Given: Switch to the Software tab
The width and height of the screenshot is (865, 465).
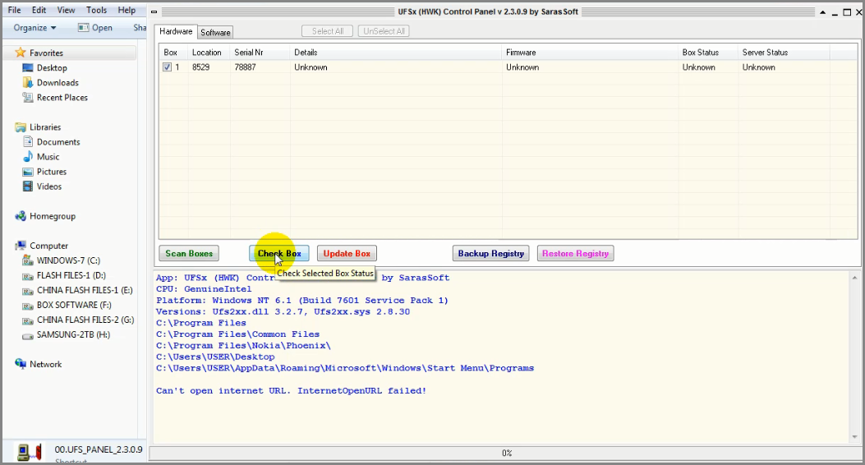Looking at the screenshot, I should (215, 33).
